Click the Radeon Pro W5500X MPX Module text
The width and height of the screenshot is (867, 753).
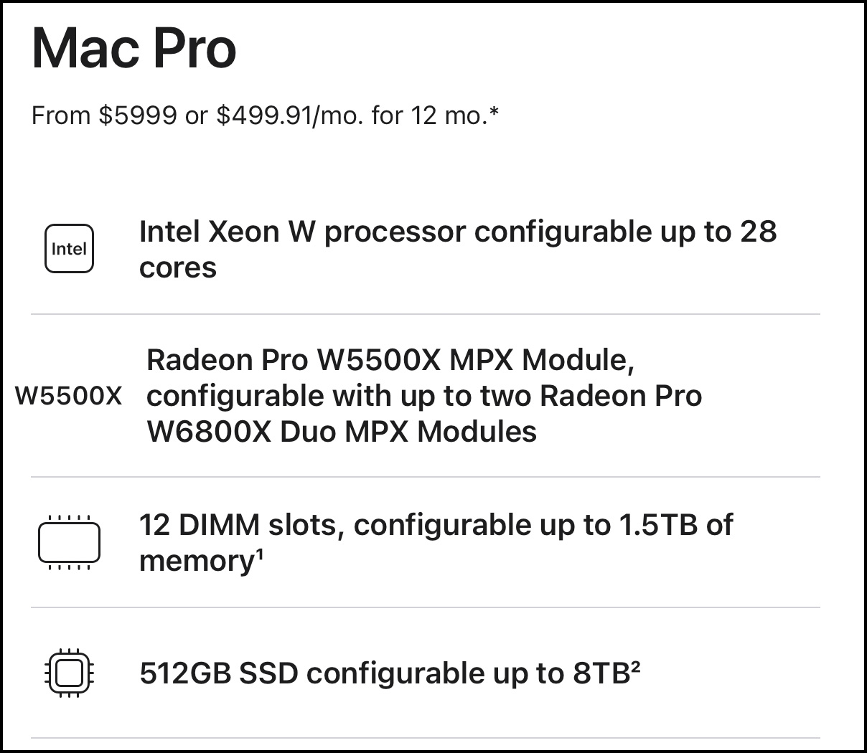coord(390,359)
